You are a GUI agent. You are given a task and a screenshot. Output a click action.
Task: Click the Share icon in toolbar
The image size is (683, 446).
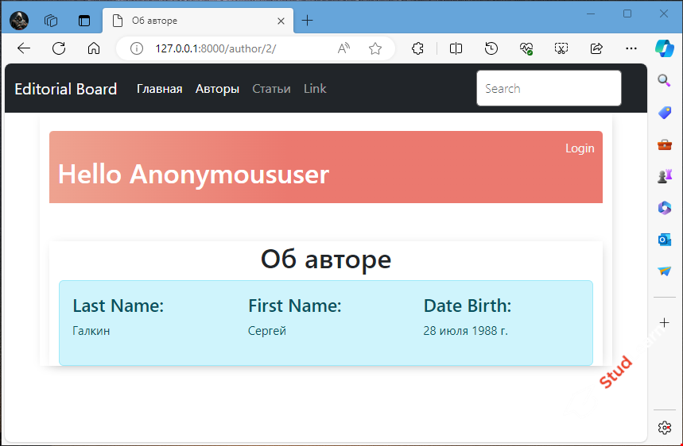coord(597,48)
